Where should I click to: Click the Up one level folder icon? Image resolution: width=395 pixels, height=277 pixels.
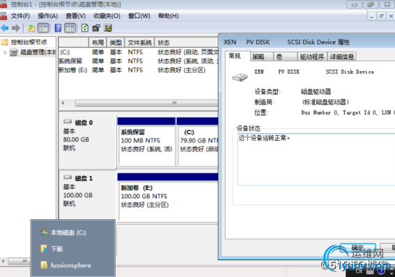tap(31, 28)
